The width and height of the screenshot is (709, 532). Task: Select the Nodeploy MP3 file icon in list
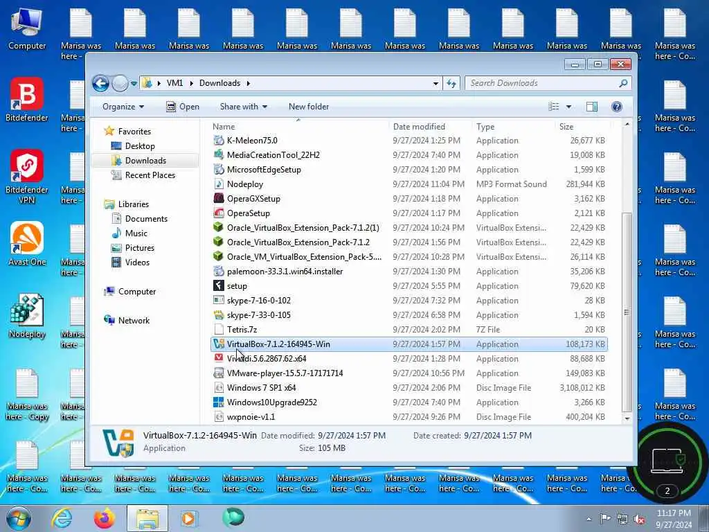pyautogui.click(x=219, y=184)
